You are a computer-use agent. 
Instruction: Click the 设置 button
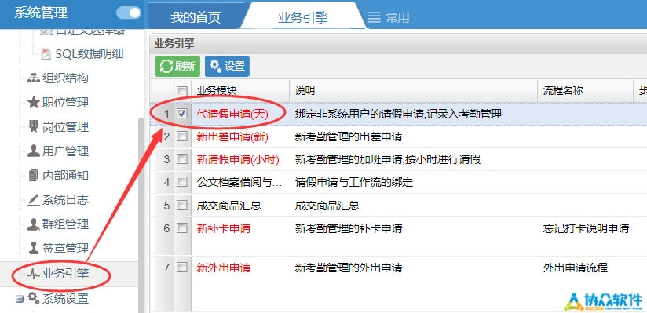tap(227, 66)
